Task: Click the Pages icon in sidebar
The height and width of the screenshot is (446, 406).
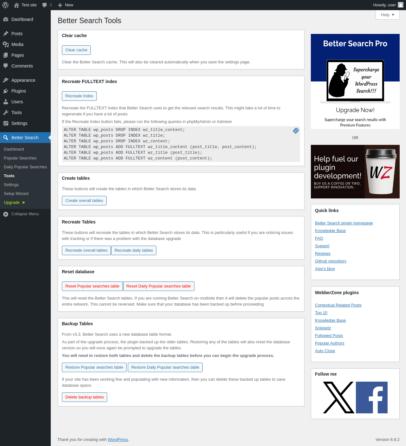Action: pyautogui.click(x=6, y=55)
